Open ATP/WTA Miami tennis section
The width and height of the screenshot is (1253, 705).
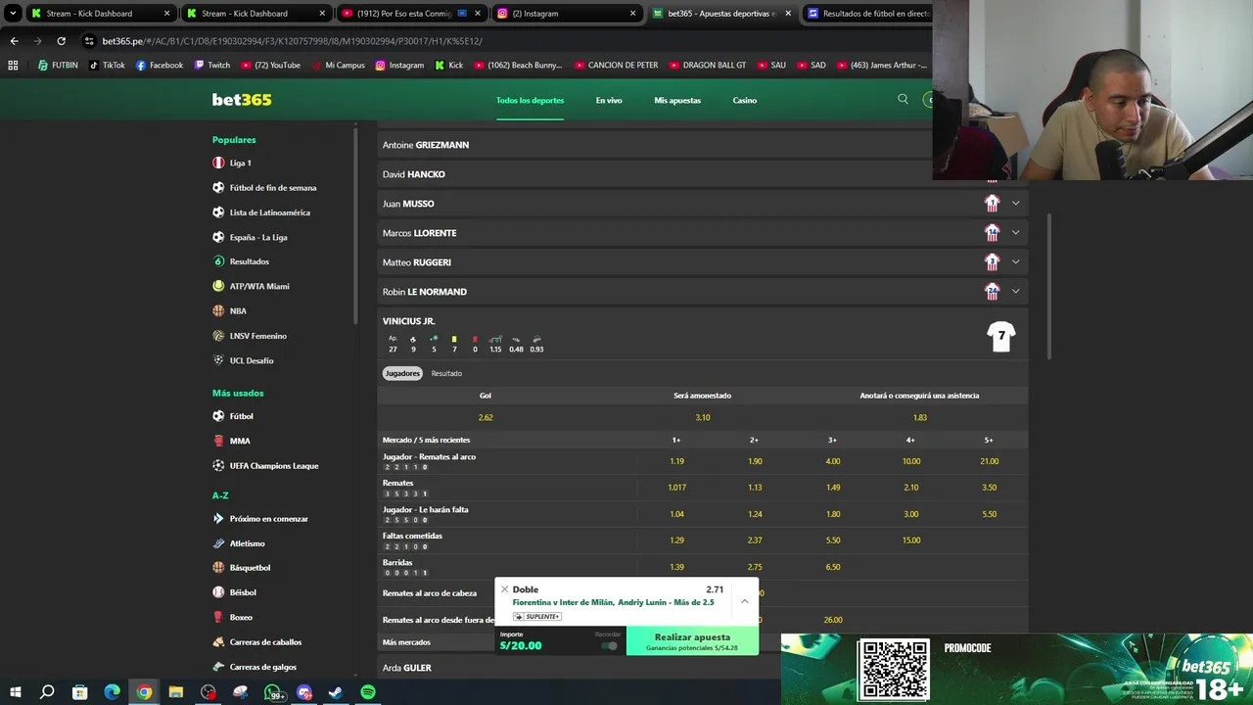258,286
